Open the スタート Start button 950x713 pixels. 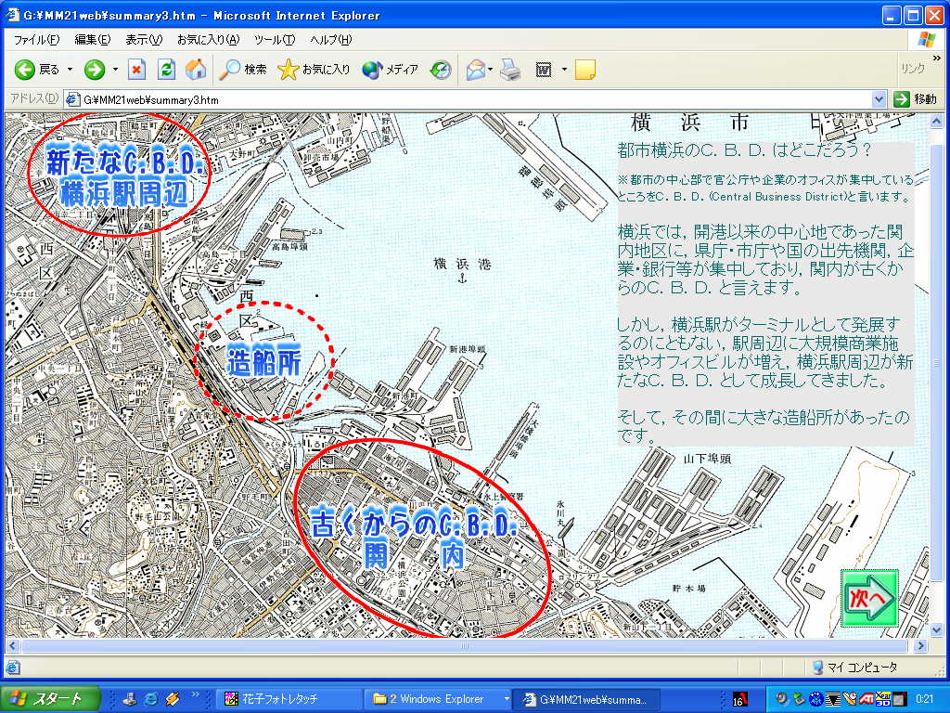[49, 699]
